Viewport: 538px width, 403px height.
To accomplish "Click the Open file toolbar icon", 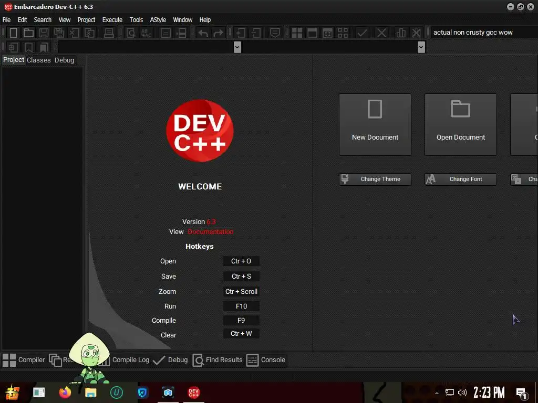I will (28, 33).
